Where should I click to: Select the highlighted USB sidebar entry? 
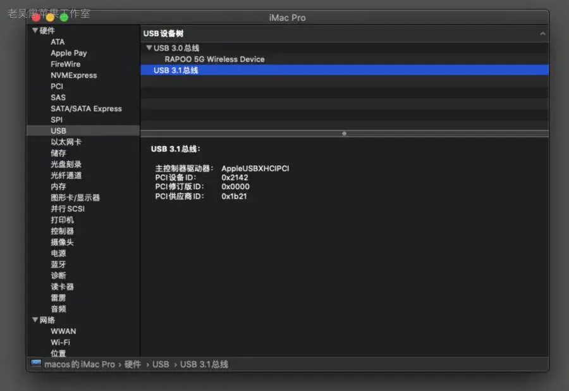(x=83, y=131)
